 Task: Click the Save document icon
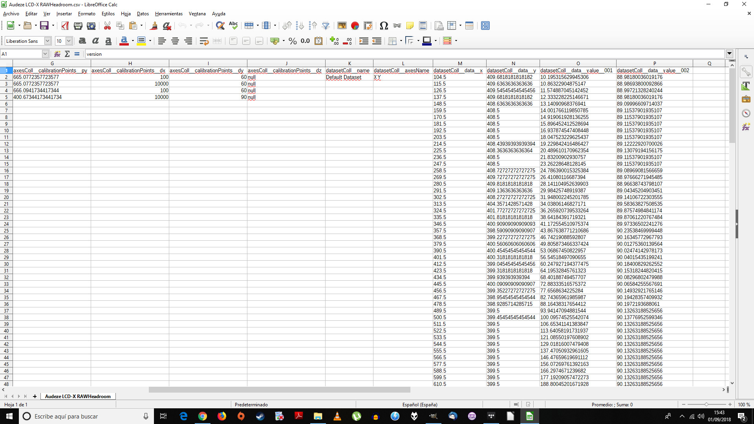44,26
